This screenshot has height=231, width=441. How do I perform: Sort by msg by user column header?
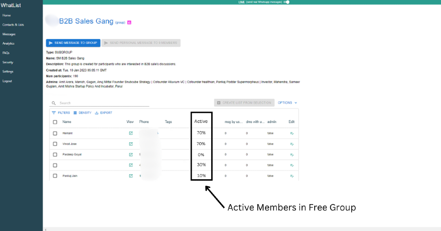pyautogui.click(x=233, y=122)
